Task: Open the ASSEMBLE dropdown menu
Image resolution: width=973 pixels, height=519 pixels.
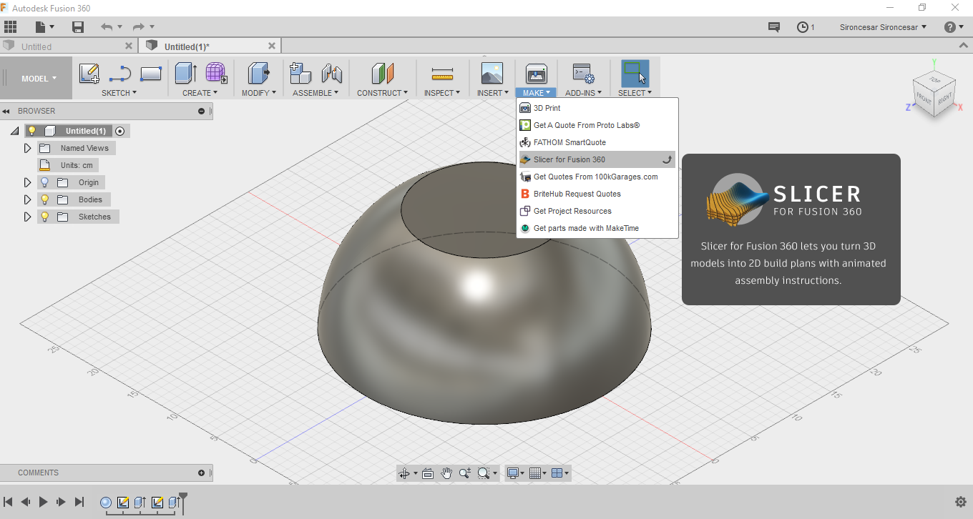Action: [x=315, y=93]
